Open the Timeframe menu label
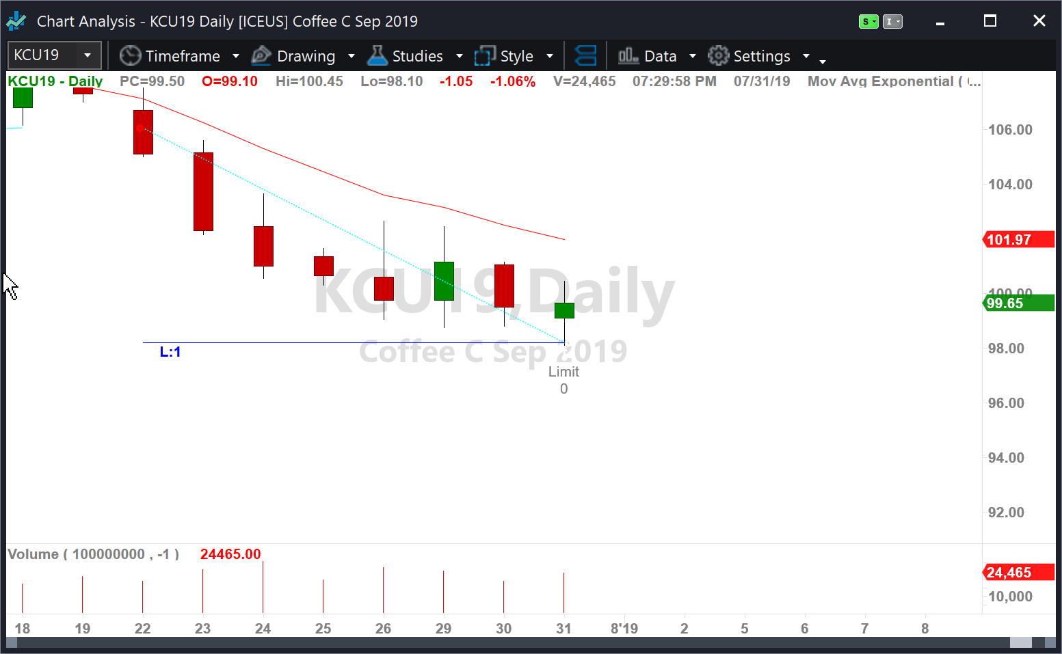Image resolution: width=1062 pixels, height=654 pixels. point(183,56)
